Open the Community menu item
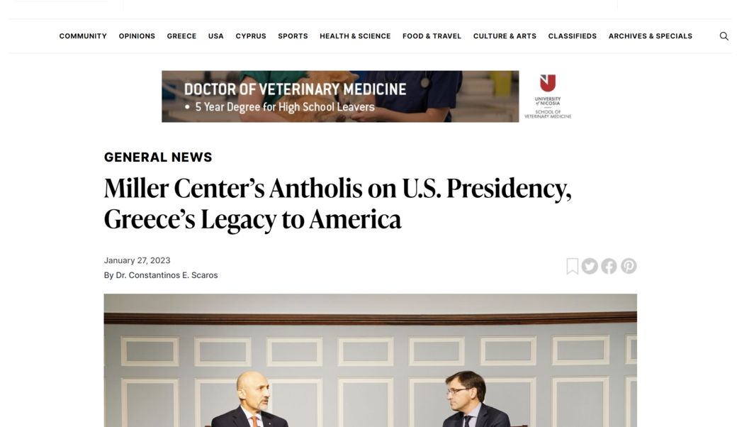The width and height of the screenshot is (737, 427). 83,36
